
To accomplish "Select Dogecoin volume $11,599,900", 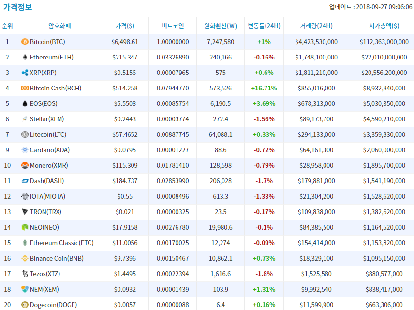I will (x=316, y=305).
